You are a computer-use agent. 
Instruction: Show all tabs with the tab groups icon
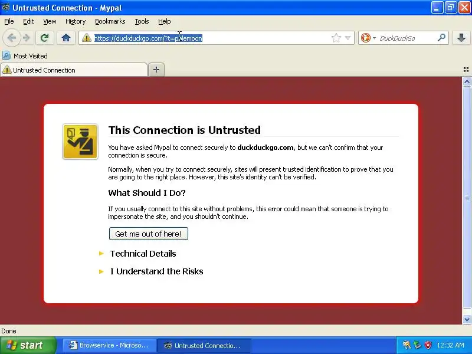(x=466, y=70)
